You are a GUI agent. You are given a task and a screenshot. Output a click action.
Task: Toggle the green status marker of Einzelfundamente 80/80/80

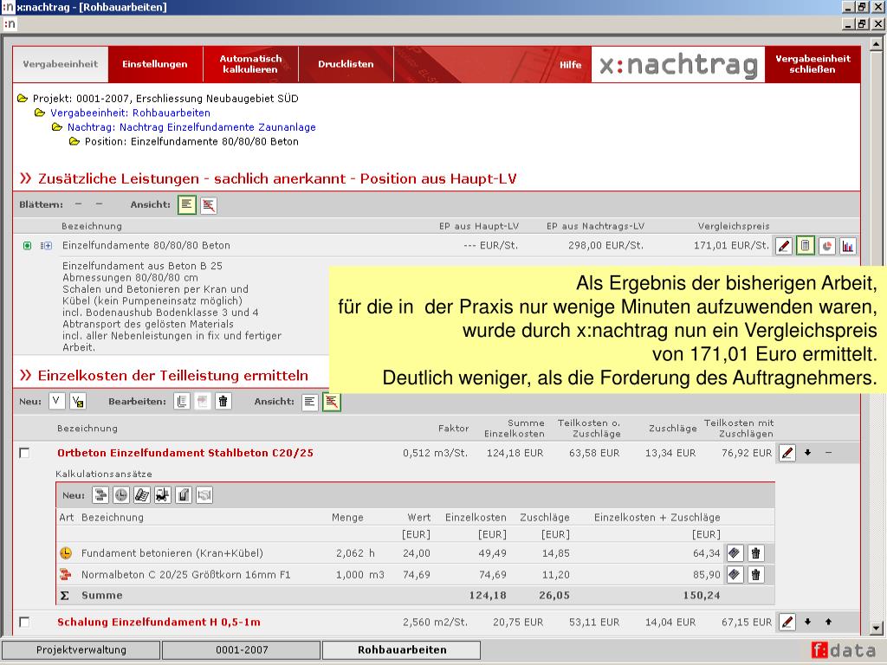coord(27,245)
